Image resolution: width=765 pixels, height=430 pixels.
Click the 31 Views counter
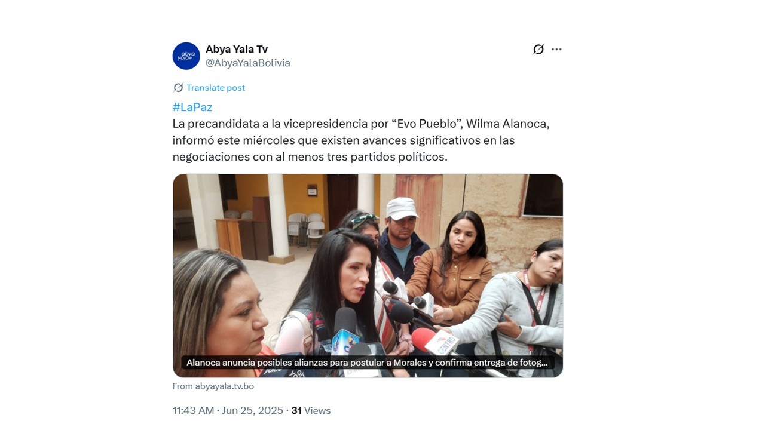[x=311, y=411]
